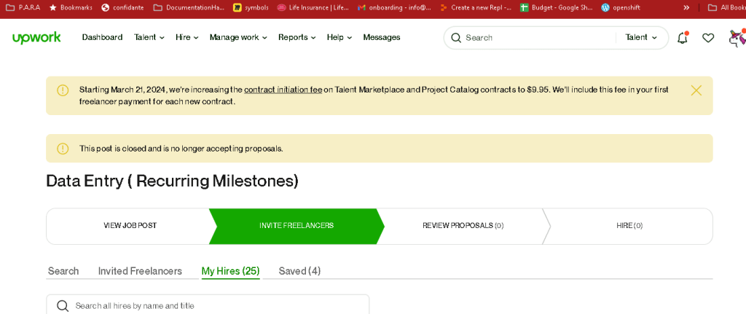Open the onboarding Gmail bookmark
Image resolution: width=746 pixels, height=314 pixels.
tap(394, 7)
